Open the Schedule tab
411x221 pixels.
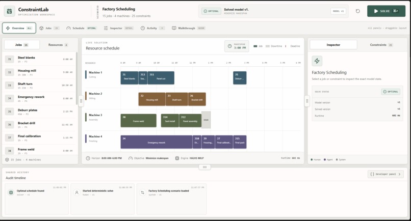coord(82,28)
